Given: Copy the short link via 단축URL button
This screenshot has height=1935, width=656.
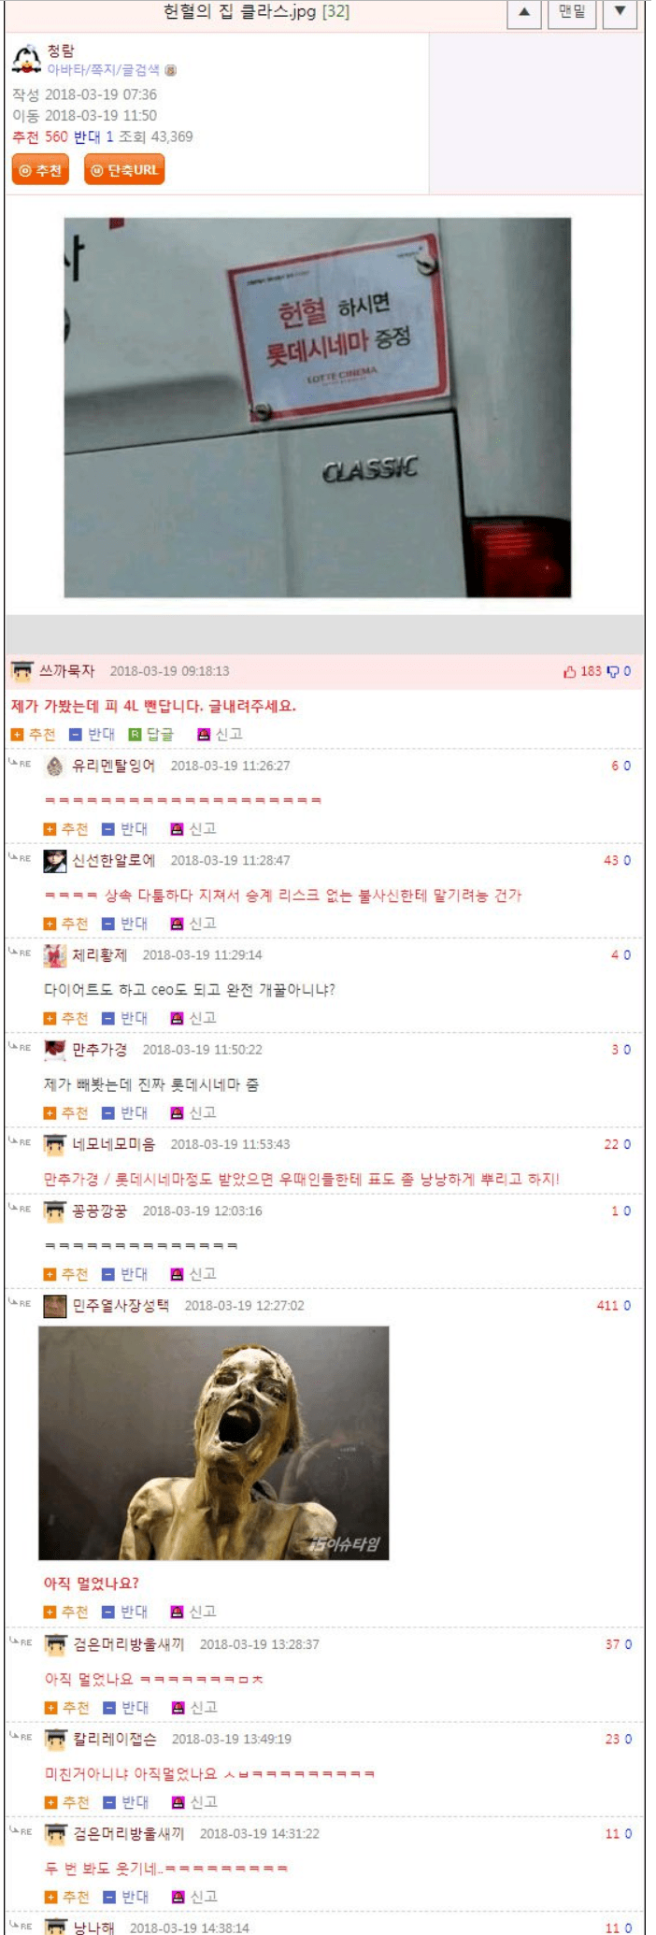Looking at the screenshot, I should (x=124, y=170).
